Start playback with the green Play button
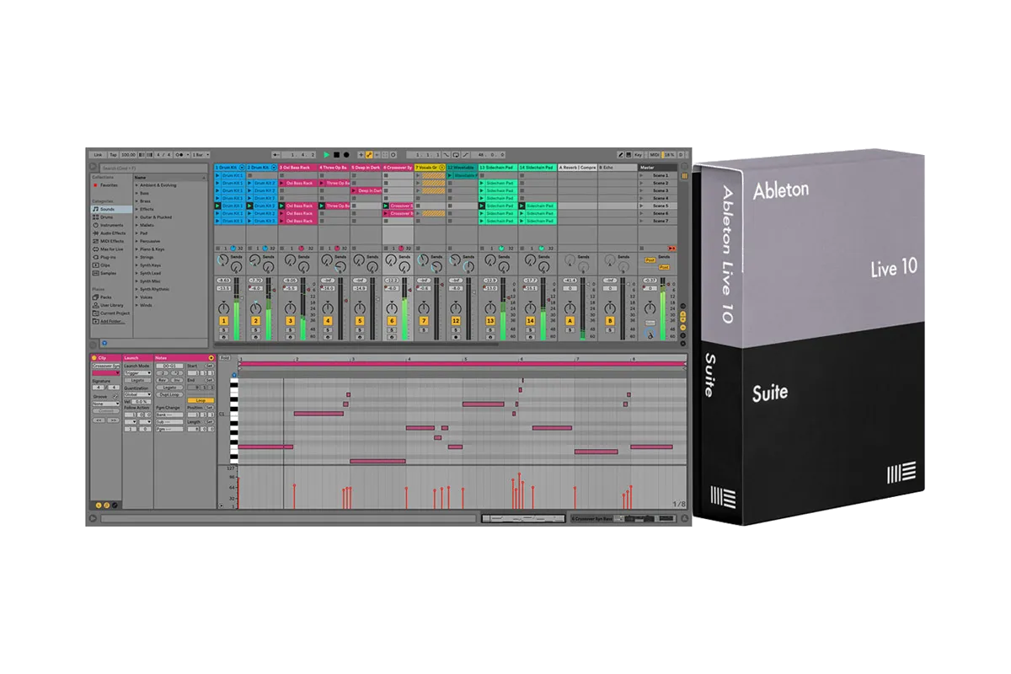This screenshot has width=1011, height=674. (326, 155)
